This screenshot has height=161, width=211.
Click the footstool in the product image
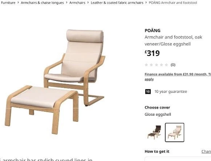click(x=41, y=109)
